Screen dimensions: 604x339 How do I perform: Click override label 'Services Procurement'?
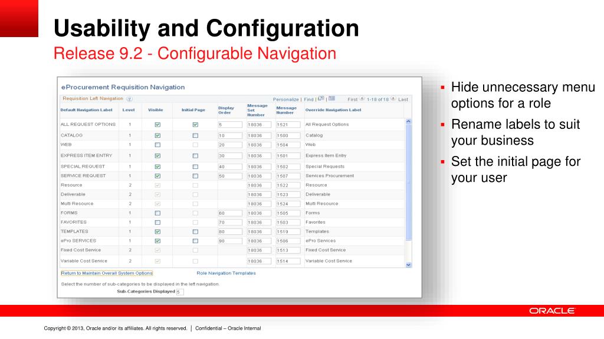[330, 175]
